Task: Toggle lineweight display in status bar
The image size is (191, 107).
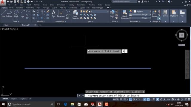Action: tap(154, 99)
